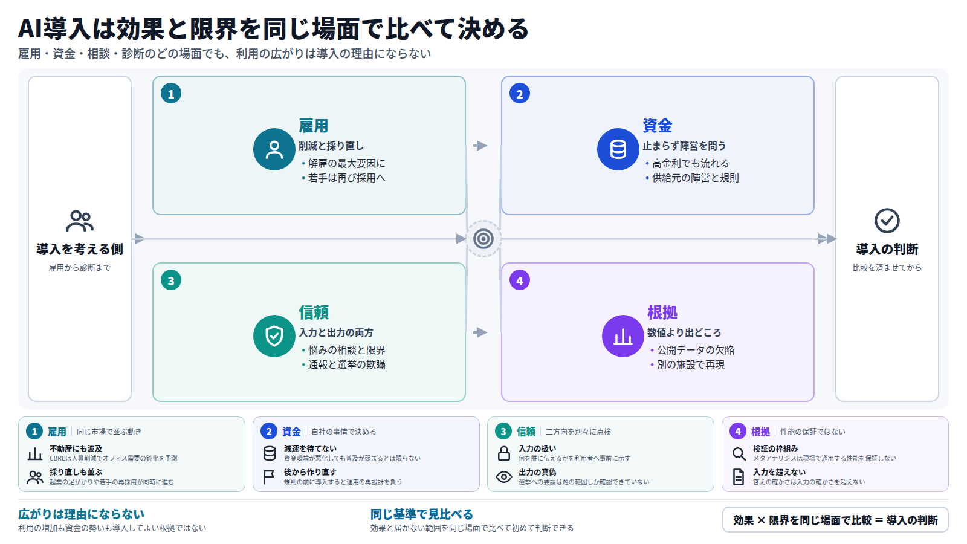Click number badge 3 in the 信頼 card
This screenshot has height=544, width=967.
pos(171,280)
